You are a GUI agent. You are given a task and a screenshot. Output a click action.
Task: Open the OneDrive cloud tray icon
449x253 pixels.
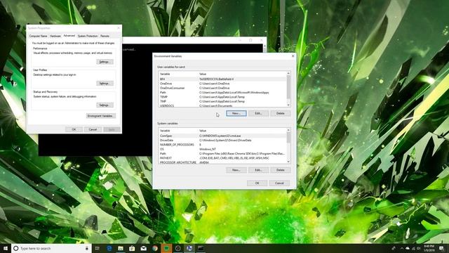pos(408,248)
